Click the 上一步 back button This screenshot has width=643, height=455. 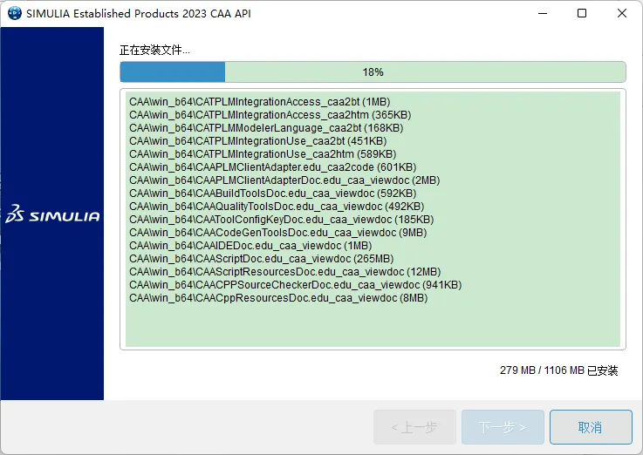pos(414,427)
